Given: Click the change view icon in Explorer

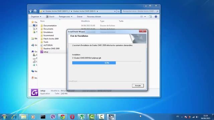Looking at the screenshot, I should tap(142, 17).
